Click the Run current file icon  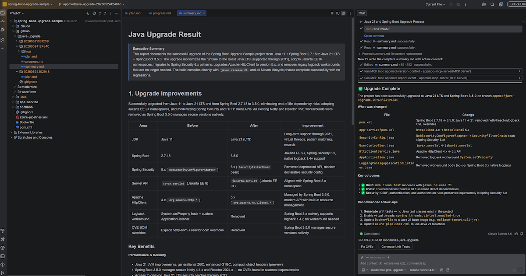tap(451, 4)
